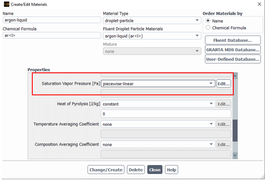This screenshot has width=266, height=180.
Task: Click the Properties list scroll down arrow
Action: [x=235, y=156]
